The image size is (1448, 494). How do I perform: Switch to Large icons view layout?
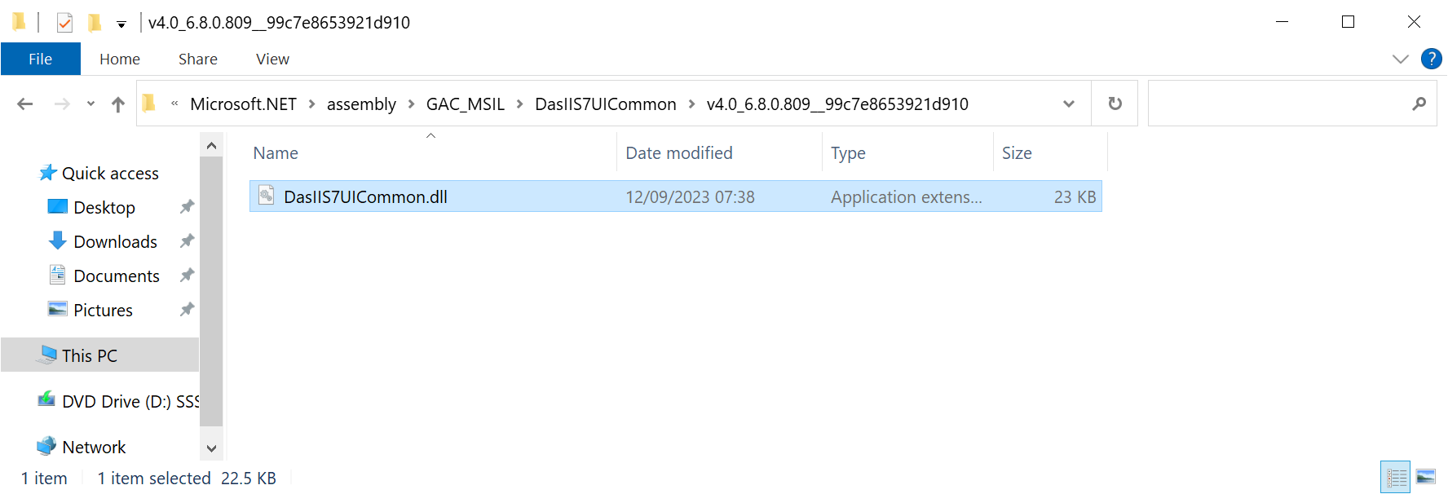[x=1426, y=477]
